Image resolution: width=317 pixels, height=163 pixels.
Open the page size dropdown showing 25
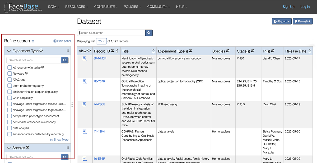coord(101,41)
